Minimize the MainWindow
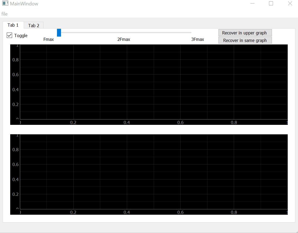Viewport: 298px width, 233px height. pyautogui.click(x=252, y=3)
